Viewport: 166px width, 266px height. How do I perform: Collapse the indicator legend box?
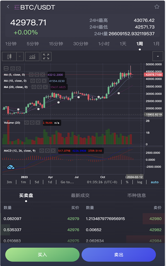coord(6,68)
